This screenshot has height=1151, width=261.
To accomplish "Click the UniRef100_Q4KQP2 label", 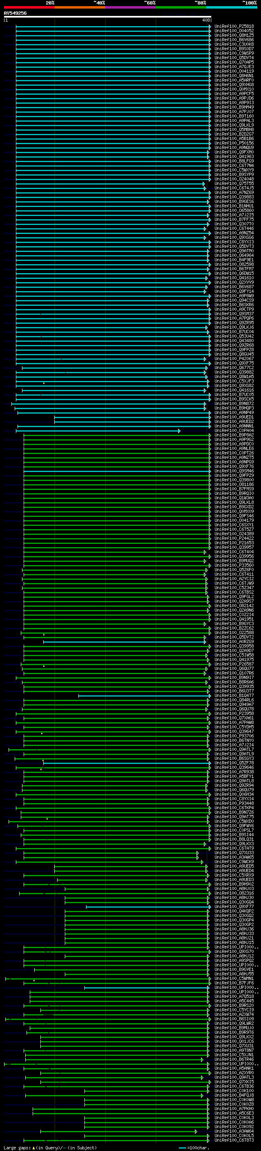I will click(234, 911).
